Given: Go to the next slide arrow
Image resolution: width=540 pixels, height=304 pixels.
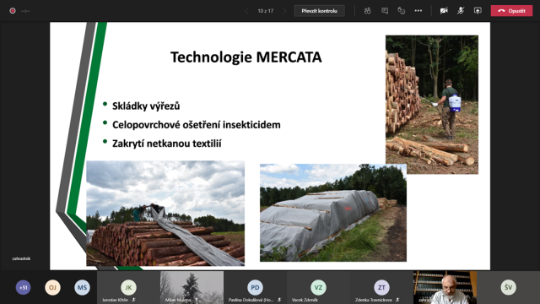Looking at the screenshot, I should click(284, 11).
